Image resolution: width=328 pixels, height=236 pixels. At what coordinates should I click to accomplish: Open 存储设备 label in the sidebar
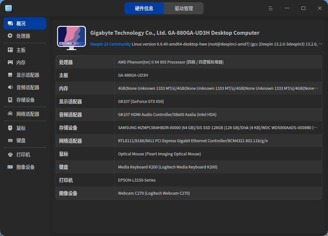click(x=26, y=100)
